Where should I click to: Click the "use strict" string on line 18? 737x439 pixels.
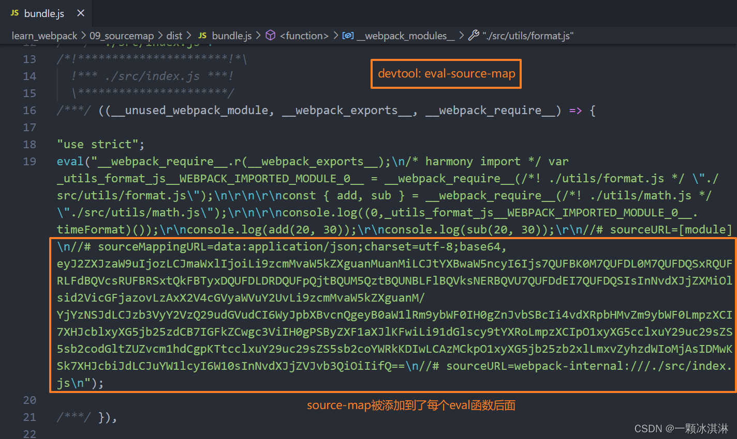(x=97, y=144)
